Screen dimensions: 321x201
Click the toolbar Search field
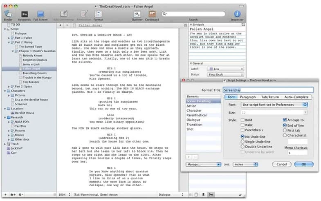pos(193,14)
